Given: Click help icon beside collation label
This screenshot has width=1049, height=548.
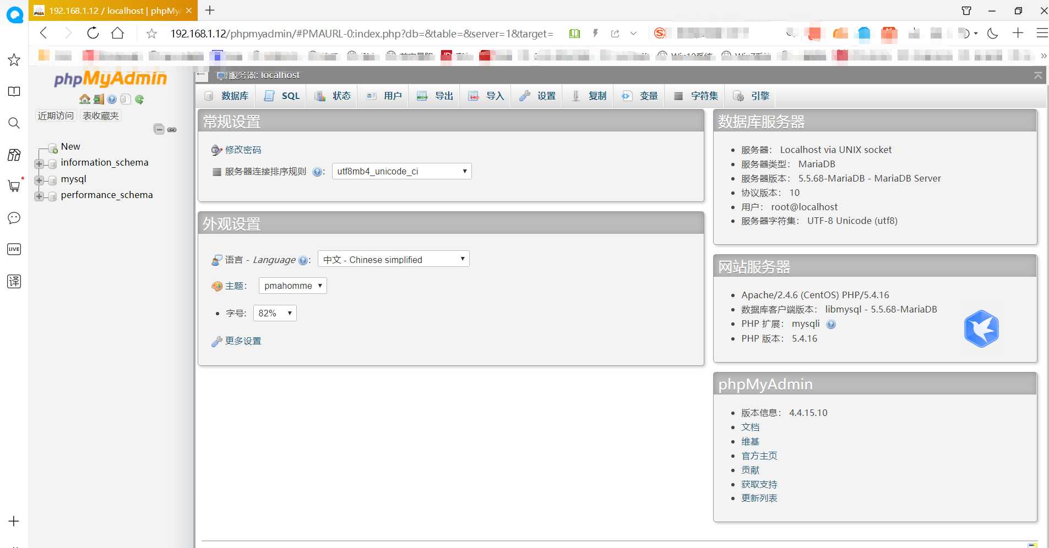Looking at the screenshot, I should (x=317, y=172).
